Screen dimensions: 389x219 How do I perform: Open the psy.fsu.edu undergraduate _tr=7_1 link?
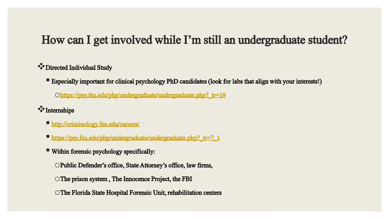tap(136, 138)
